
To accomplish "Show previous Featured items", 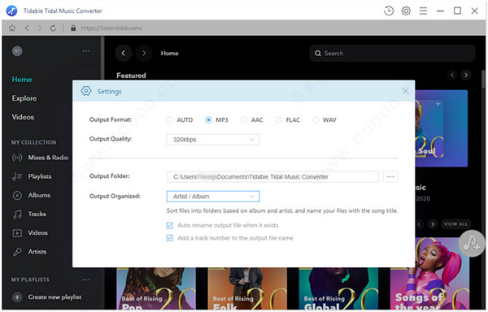I will pos(452,75).
